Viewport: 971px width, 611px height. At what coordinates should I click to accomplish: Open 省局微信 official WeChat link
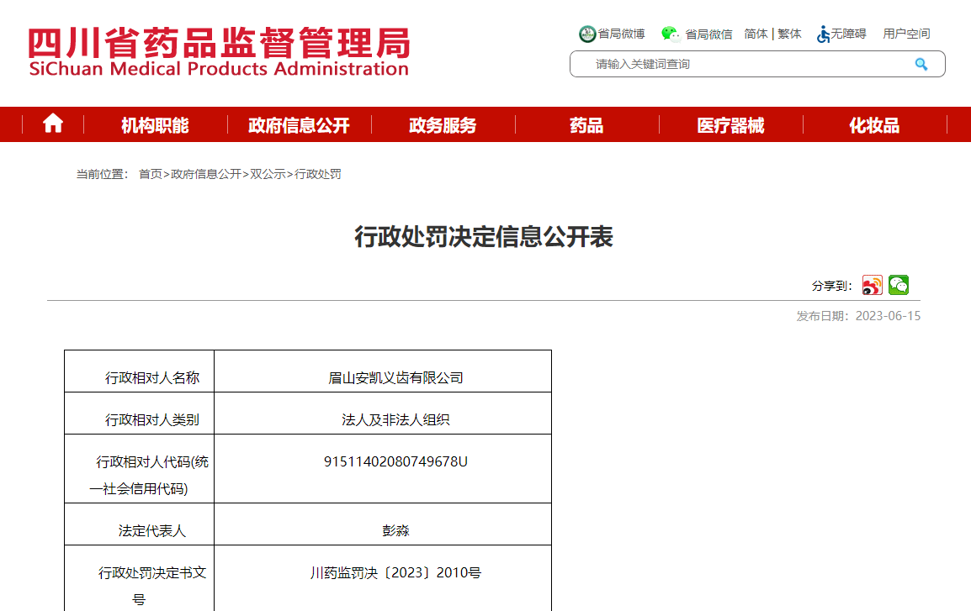coord(697,34)
